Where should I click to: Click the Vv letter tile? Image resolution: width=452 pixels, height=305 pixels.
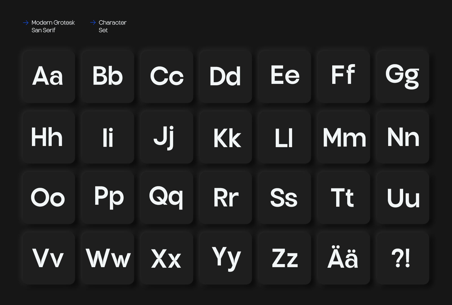tap(49, 258)
